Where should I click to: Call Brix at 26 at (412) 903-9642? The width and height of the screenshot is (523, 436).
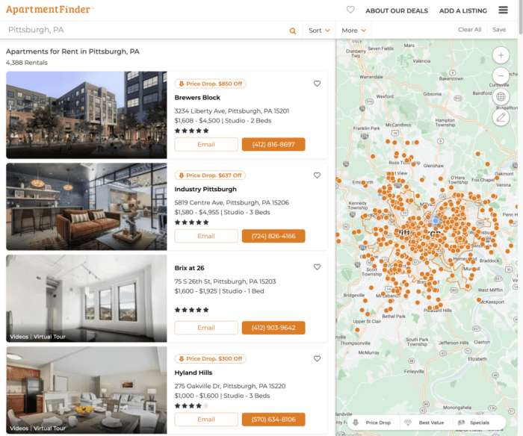point(273,328)
